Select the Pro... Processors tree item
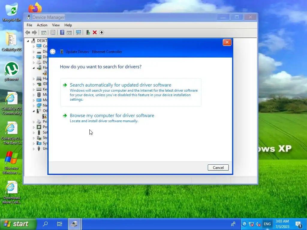The image size is (307, 230). pos(42,127)
